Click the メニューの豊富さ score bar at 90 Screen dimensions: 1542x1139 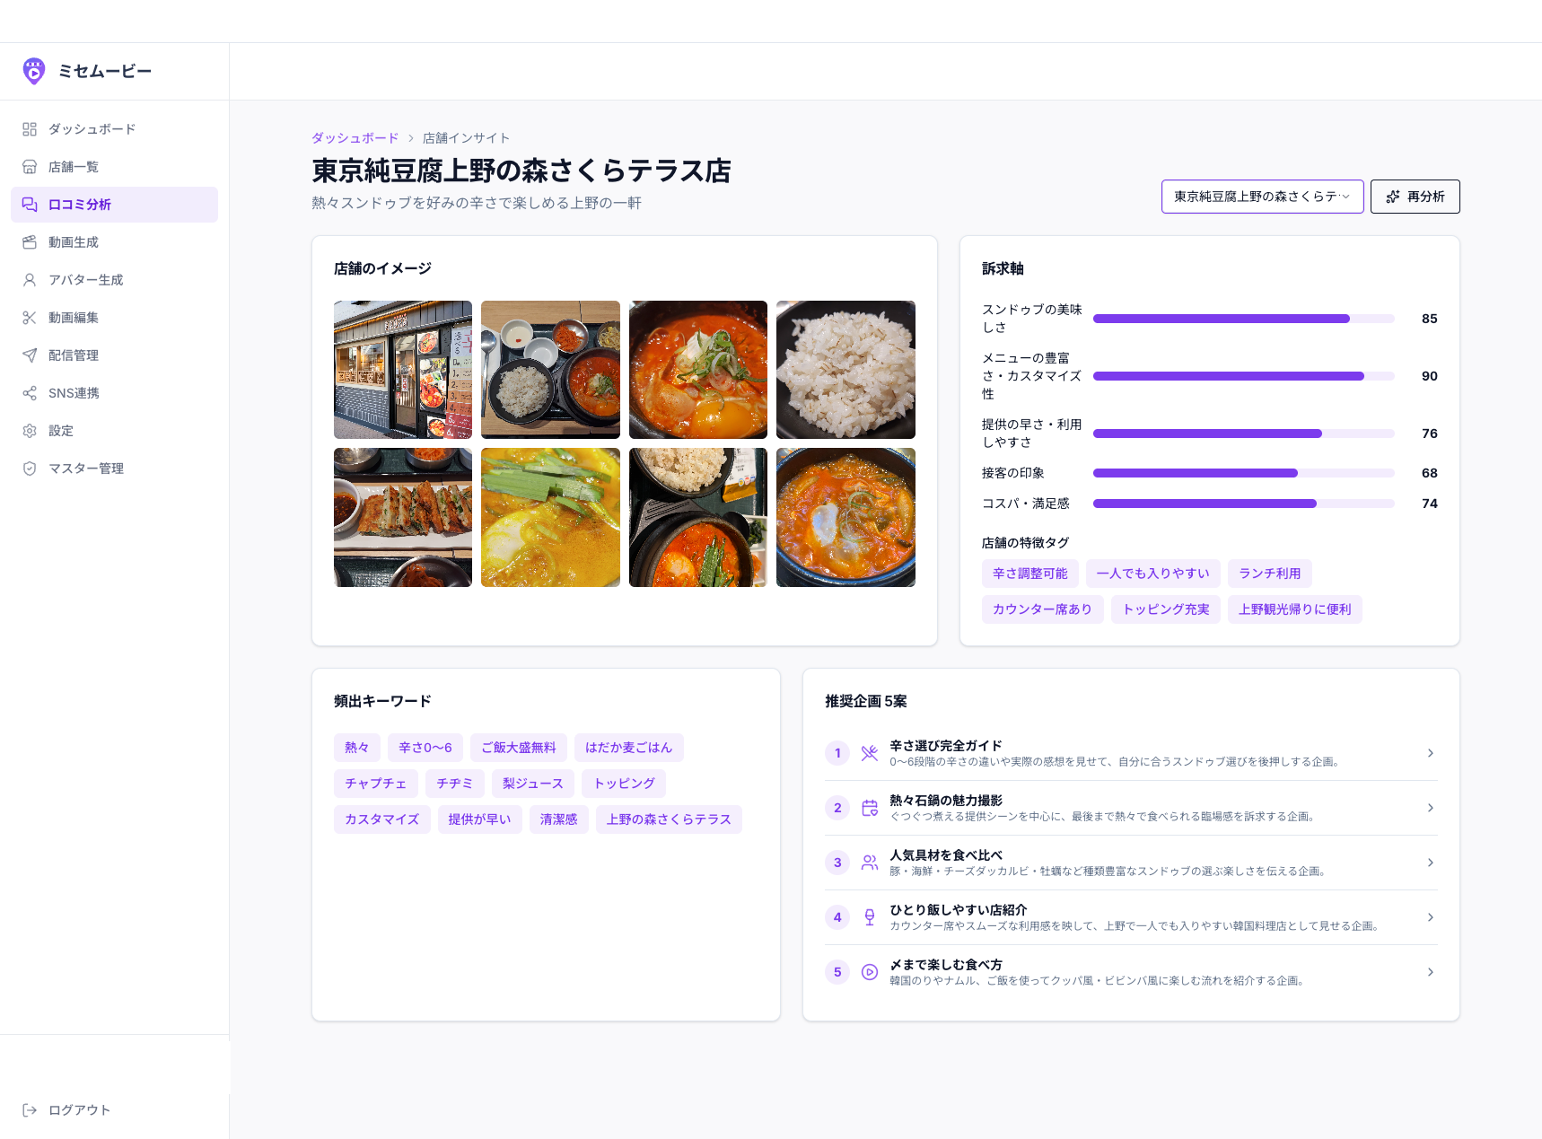point(1243,376)
